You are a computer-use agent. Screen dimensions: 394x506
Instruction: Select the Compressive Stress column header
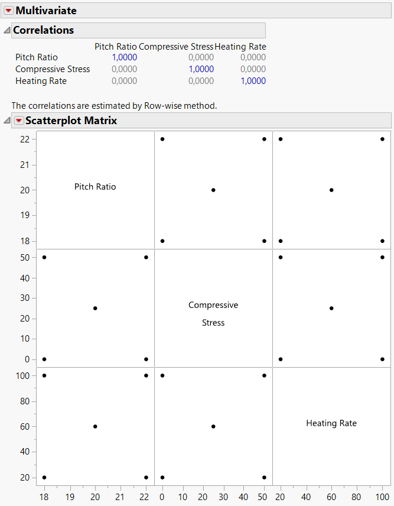(176, 46)
